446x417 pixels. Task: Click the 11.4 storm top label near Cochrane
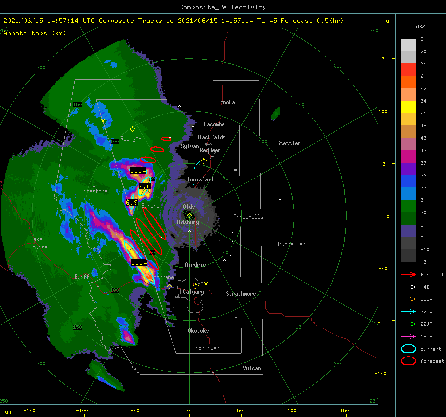click(x=139, y=262)
